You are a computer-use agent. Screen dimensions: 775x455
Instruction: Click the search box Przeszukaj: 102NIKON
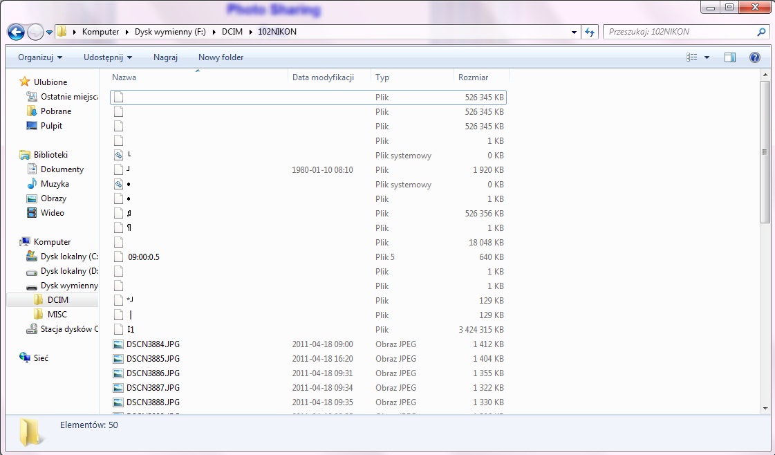tap(680, 32)
